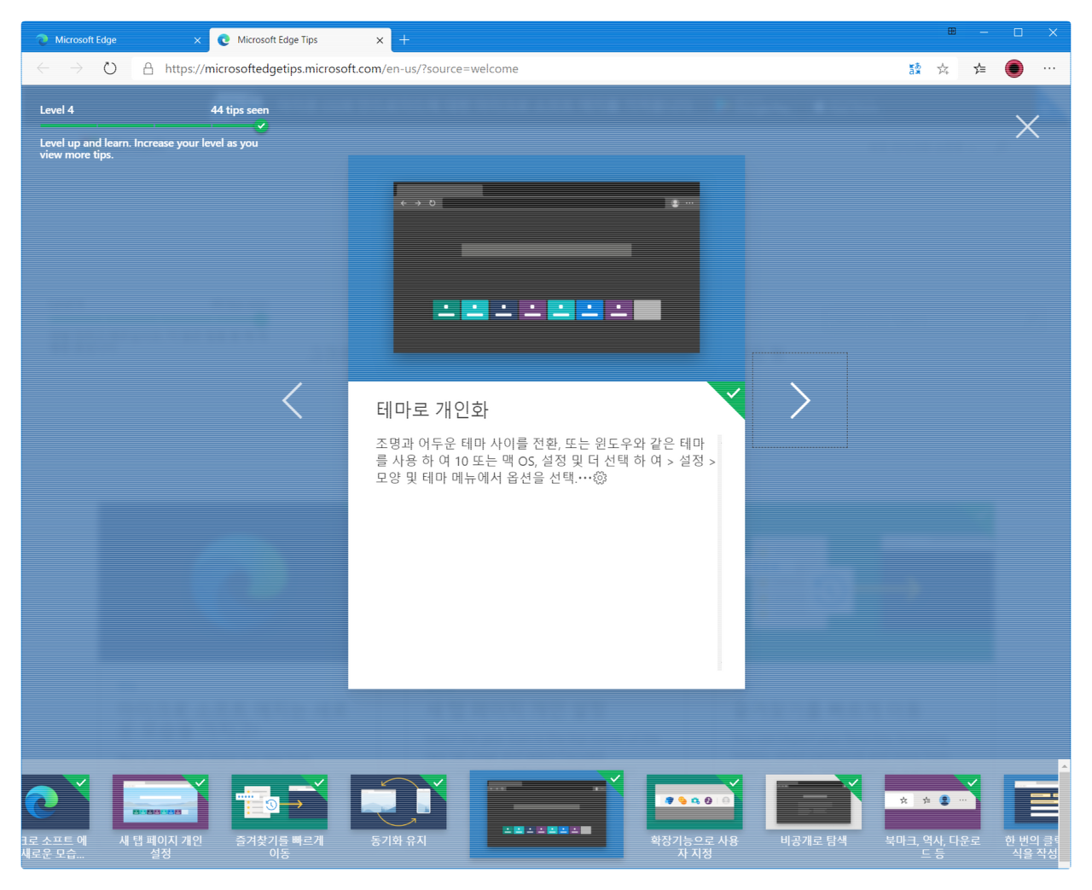Click the dark theme illustration image
The height and width of the screenshot is (890, 1092).
click(x=546, y=267)
